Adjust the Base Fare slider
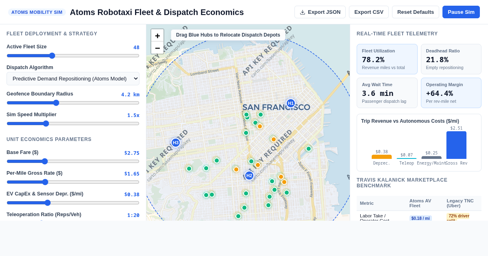488x256 pixels. pos(73,161)
